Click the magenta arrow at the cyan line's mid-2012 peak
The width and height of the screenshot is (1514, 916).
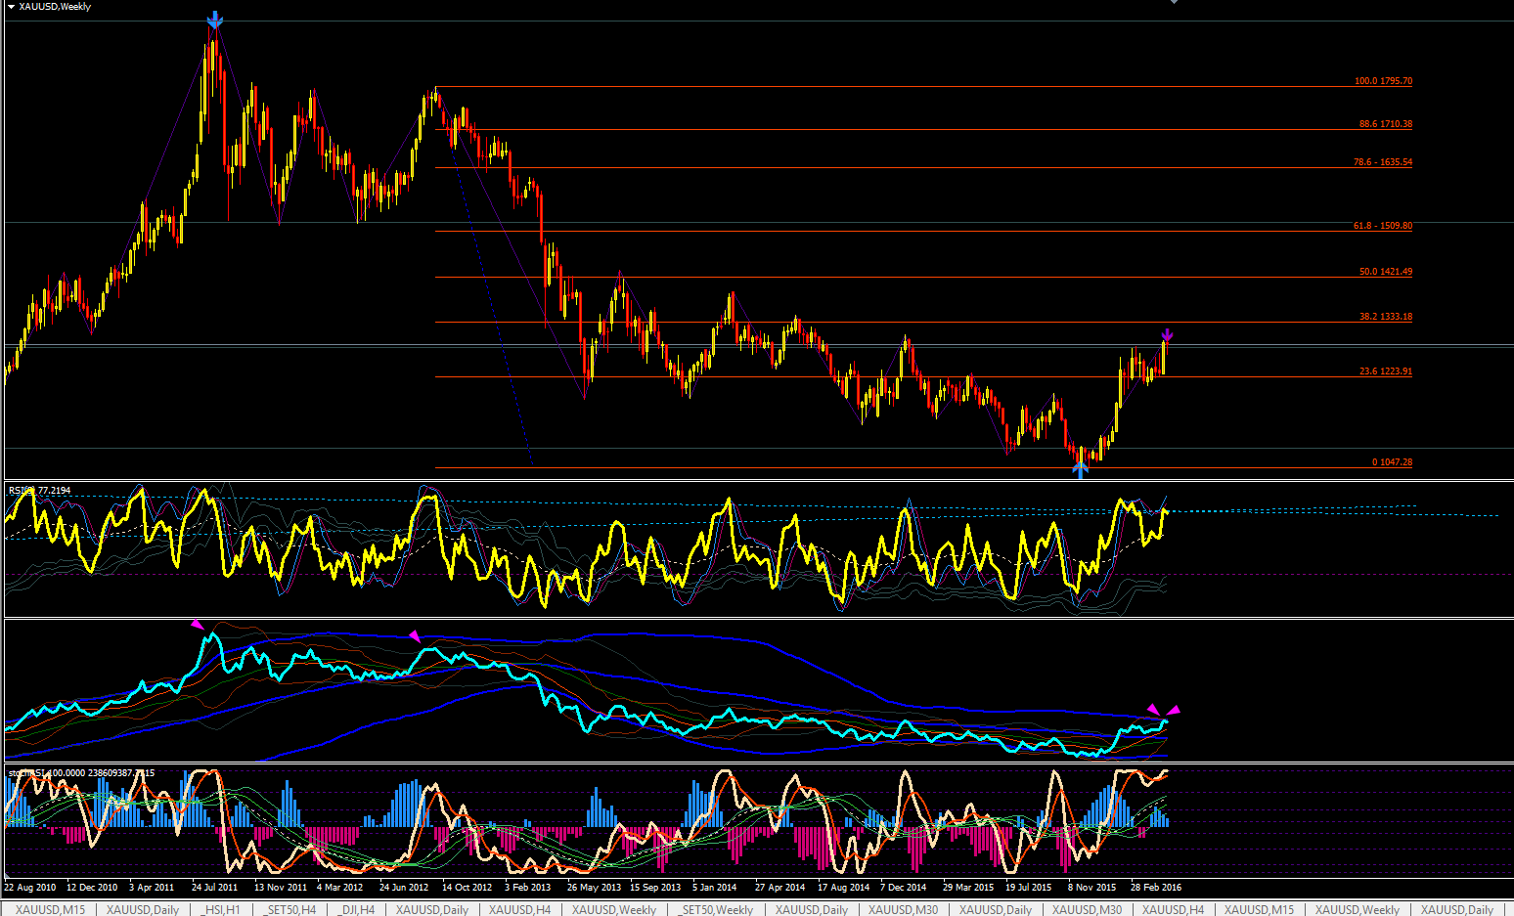pos(415,636)
